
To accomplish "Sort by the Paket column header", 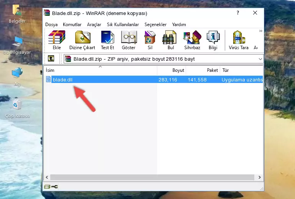I will tap(203, 70).
